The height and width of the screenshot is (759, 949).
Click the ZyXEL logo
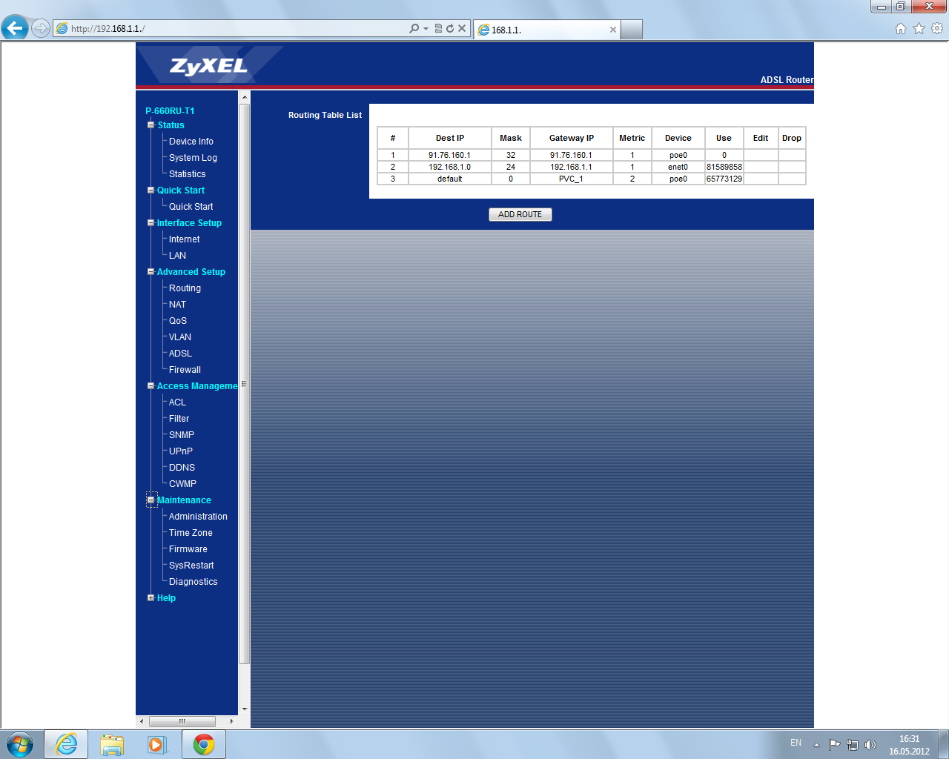(x=209, y=66)
